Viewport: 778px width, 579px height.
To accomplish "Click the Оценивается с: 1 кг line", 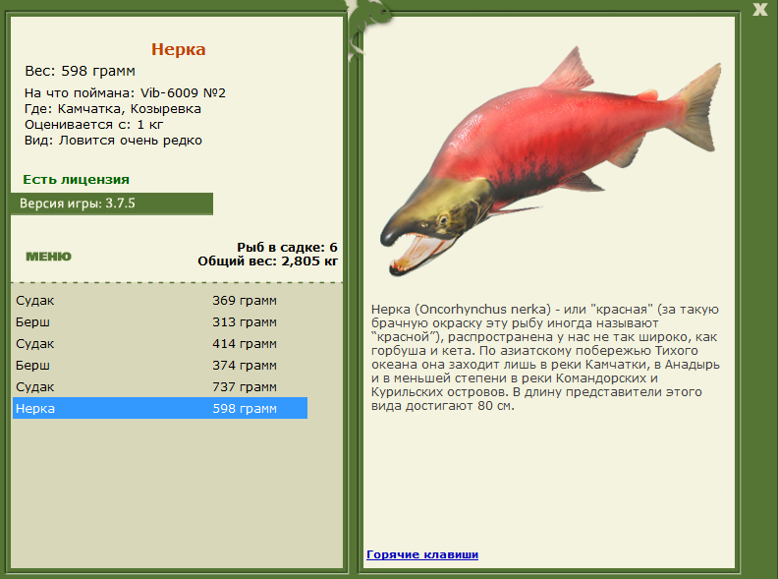I will point(93,125).
